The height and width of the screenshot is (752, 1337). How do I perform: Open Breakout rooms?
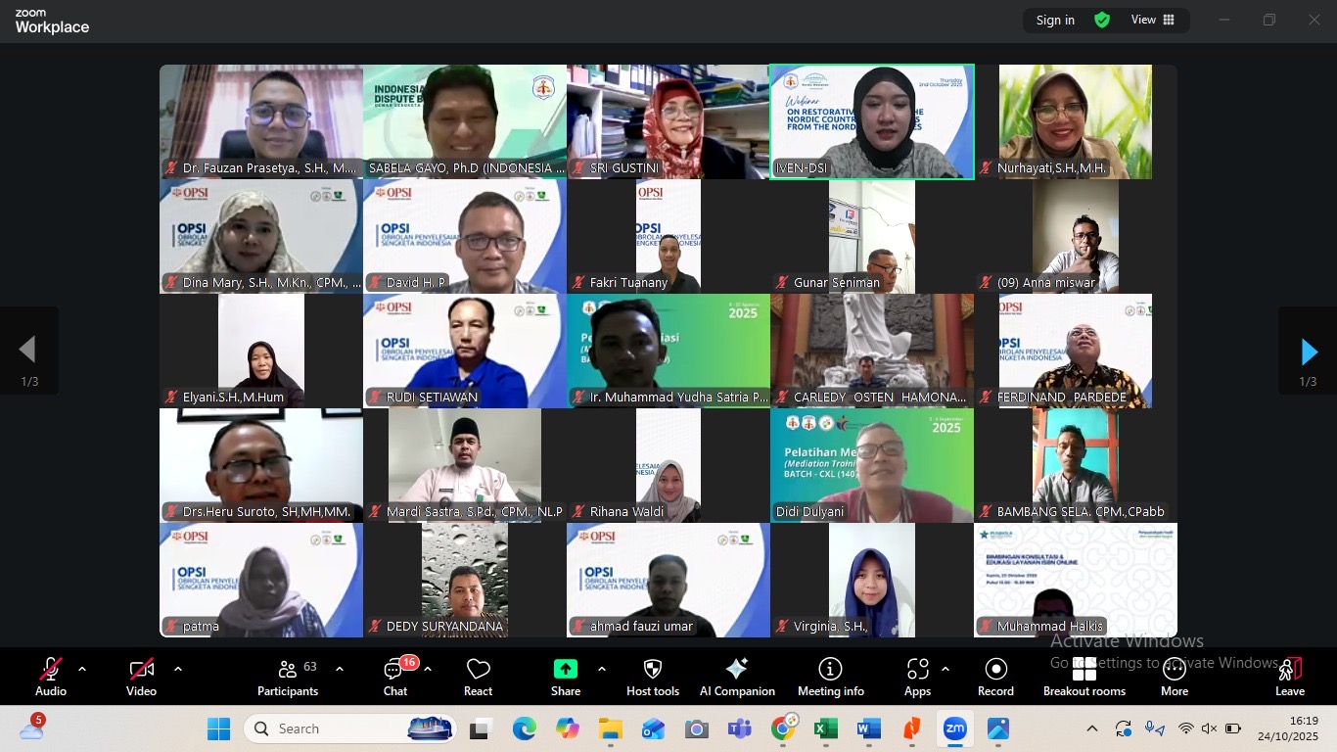[x=1083, y=677]
